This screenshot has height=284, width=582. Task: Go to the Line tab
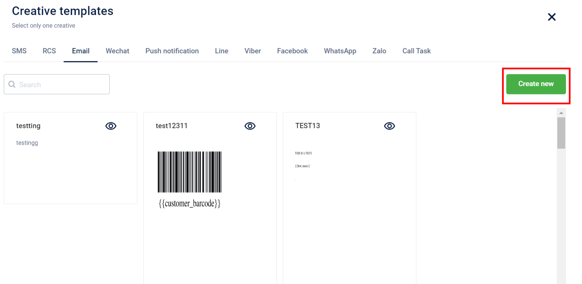coord(222,51)
